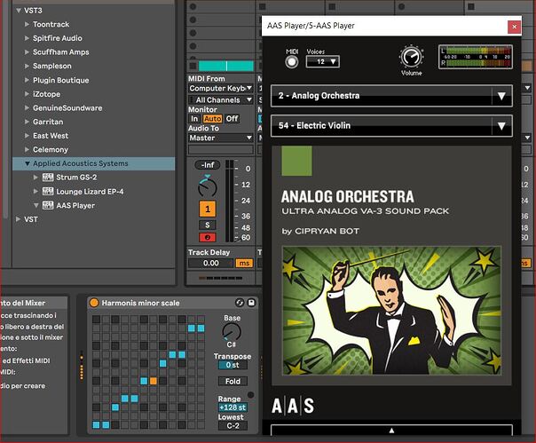Click the hot-swap icon on Harmonis minor scale
Viewport: 536px width, 443px height.
(240, 303)
